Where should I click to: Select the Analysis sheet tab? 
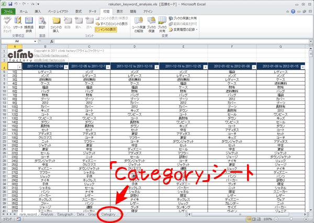(x=47, y=215)
